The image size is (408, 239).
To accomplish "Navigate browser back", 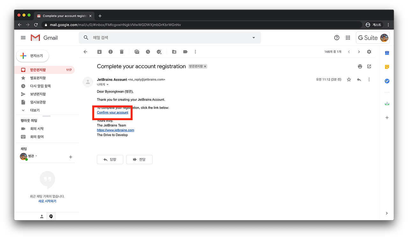I will pyautogui.click(x=20, y=25).
